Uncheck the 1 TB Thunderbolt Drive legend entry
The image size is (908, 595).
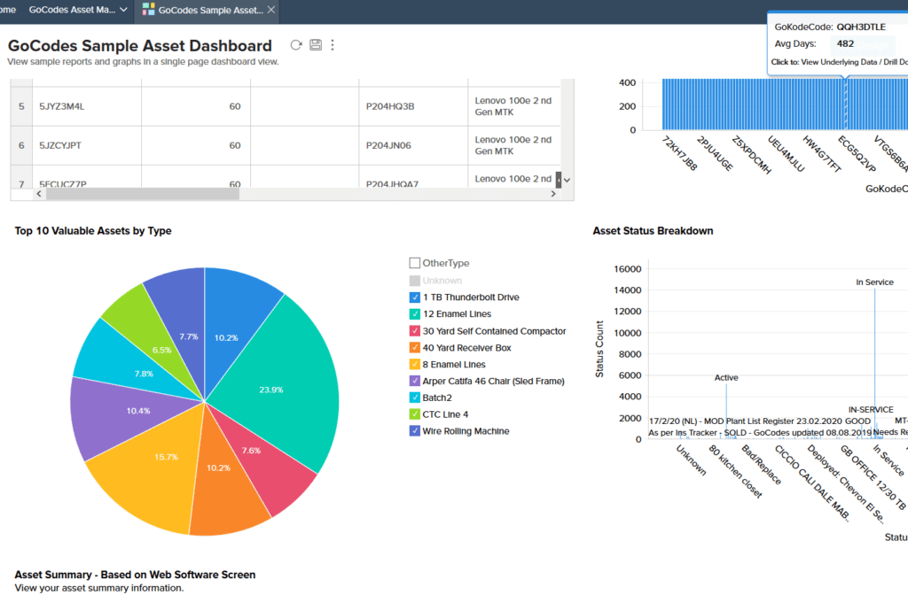(414, 297)
